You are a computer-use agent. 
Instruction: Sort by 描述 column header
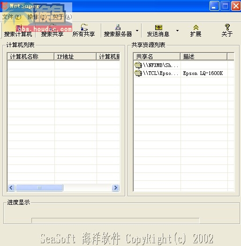pos(203,57)
